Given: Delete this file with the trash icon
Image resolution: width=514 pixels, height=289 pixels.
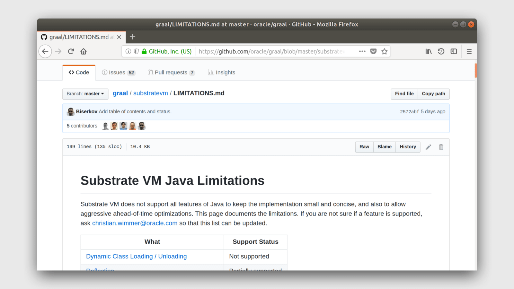Looking at the screenshot, I should coord(441,147).
